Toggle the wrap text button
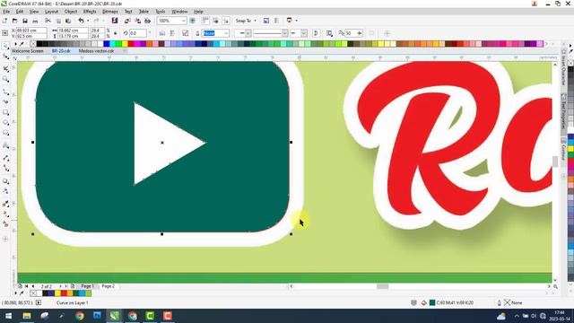574x323 pixels. click(329, 33)
